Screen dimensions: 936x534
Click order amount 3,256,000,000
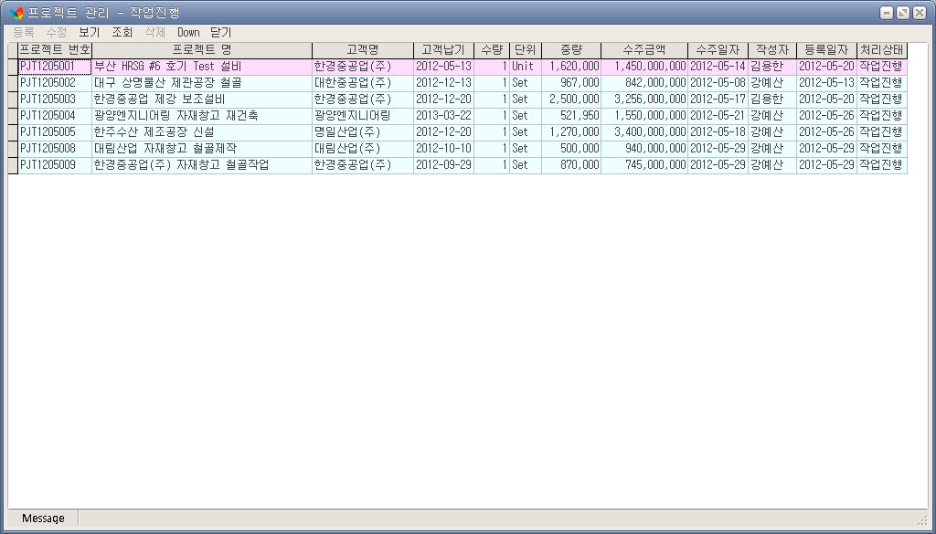click(x=644, y=99)
